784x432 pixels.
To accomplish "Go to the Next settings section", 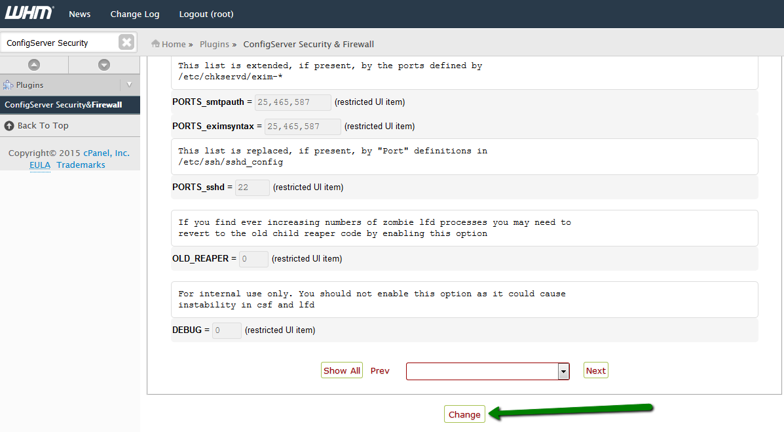I will [x=595, y=370].
